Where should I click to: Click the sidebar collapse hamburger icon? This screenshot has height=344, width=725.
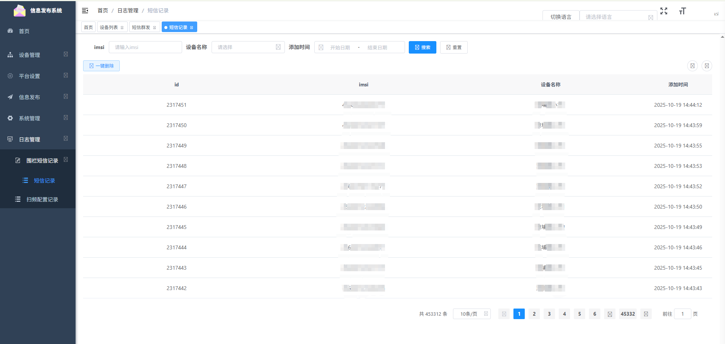[x=85, y=11]
